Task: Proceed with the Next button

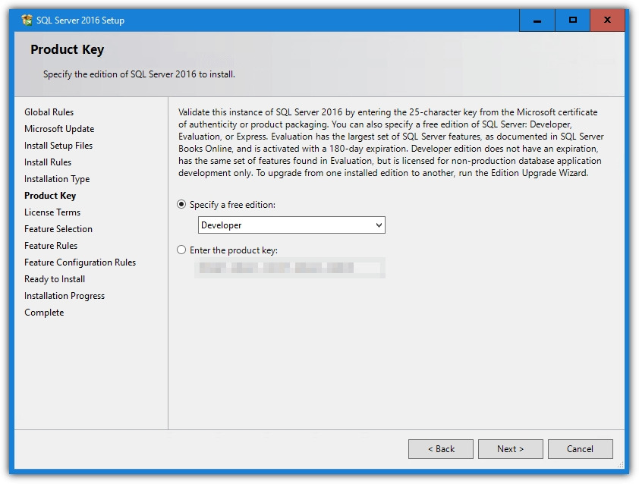Action: [510, 448]
